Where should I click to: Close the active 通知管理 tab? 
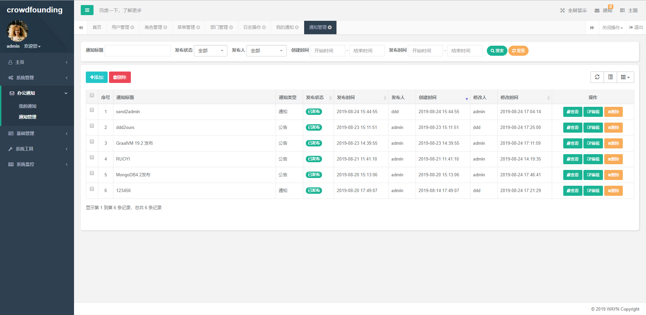pyautogui.click(x=330, y=28)
